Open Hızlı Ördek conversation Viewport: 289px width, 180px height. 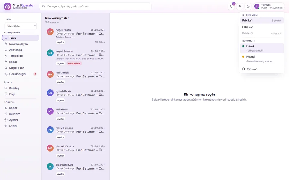coord(76,77)
